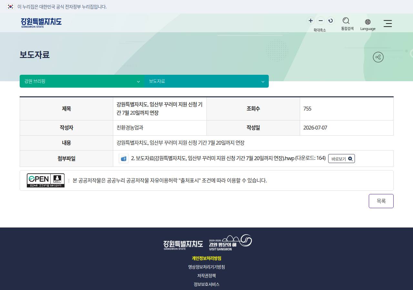
Task: Open the 개인정보처리방침 footer link
Action: pos(206,258)
